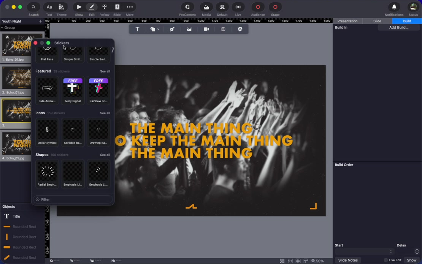Enable the Live Edit checkbox
The width and height of the screenshot is (422, 264).
[386, 260]
